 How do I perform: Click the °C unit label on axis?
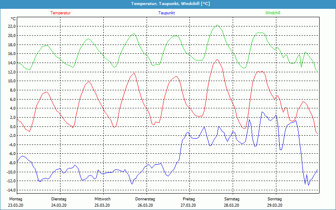13,19
